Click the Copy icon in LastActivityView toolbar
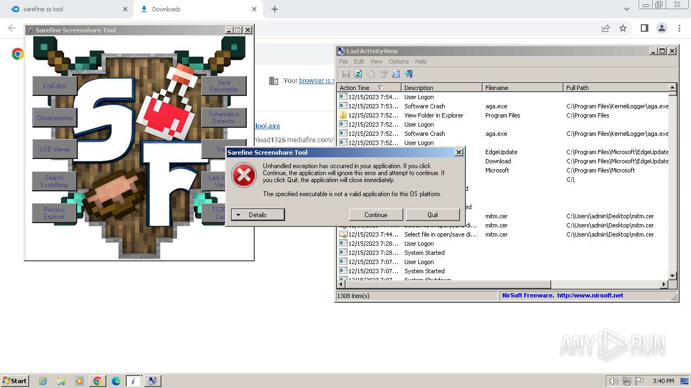This screenshot has width=691, height=388. (371, 74)
